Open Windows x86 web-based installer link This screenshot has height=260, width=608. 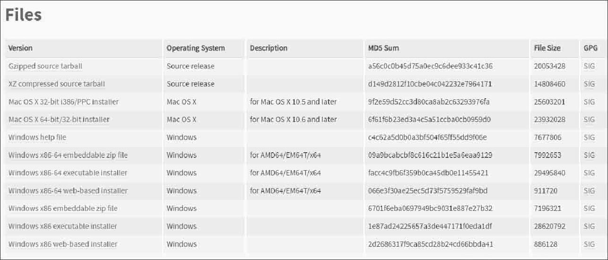pos(63,244)
